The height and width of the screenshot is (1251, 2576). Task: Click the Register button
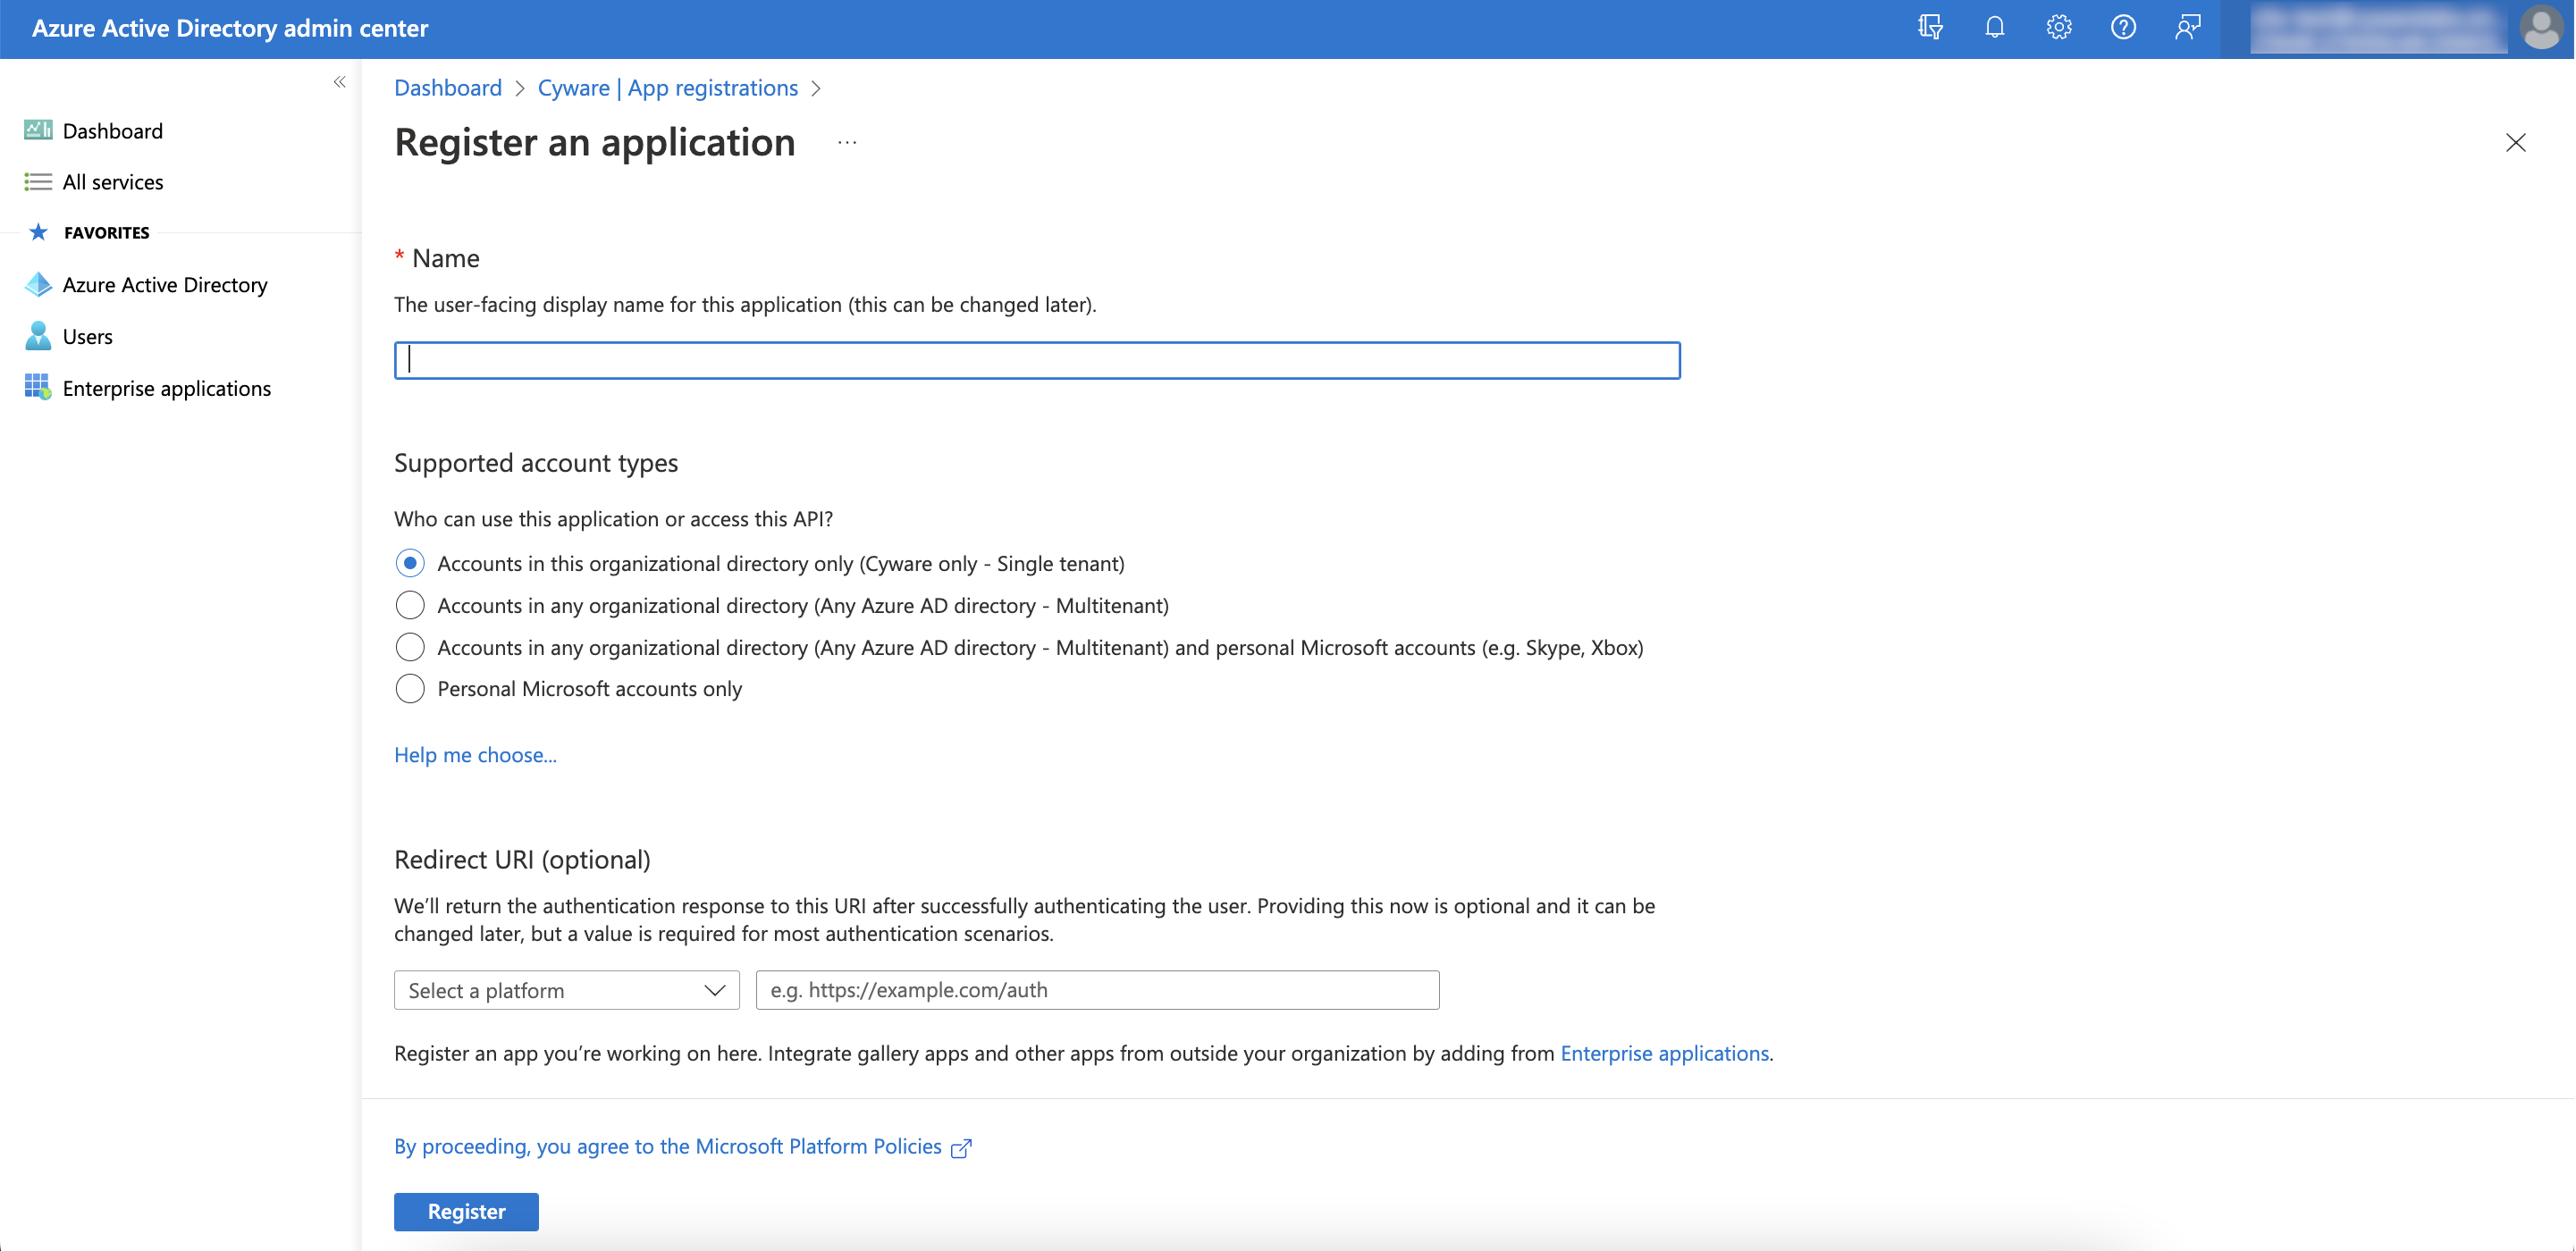pyautogui.click(x=466, y=1211)
